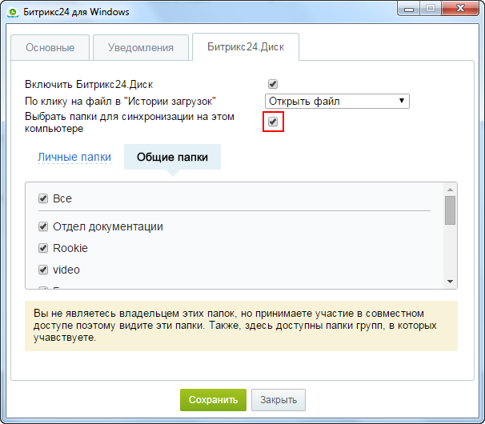Toggle the Rookie folder checkbox
Screen dimensions: 485x424
click(x=43, y=248)
